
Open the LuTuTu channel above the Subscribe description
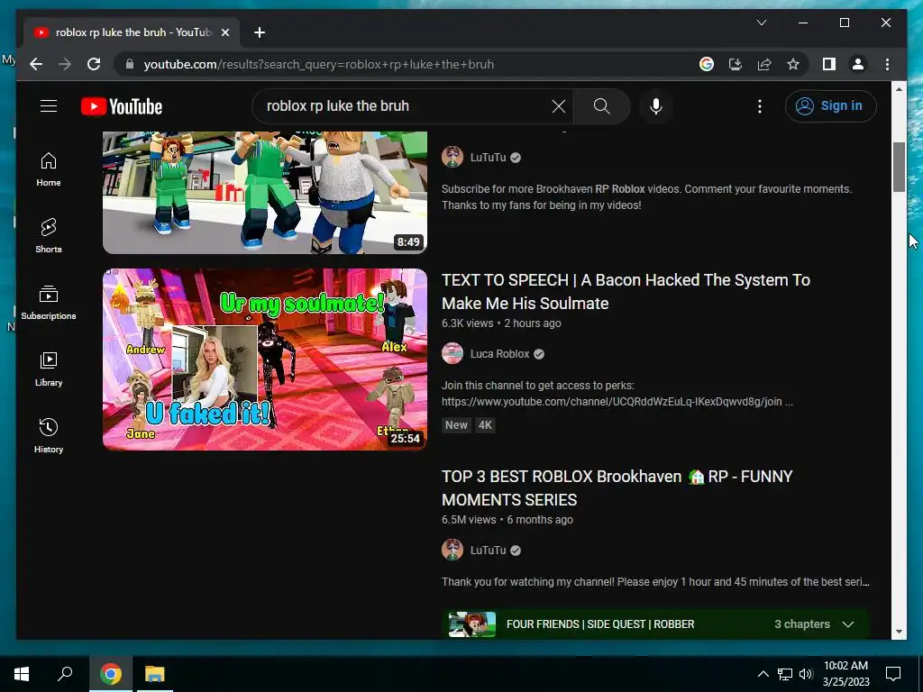[488, 157]
